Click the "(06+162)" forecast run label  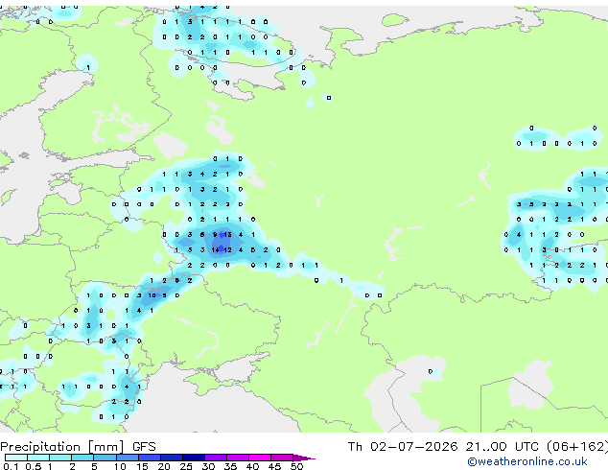[x=577, y=446]
